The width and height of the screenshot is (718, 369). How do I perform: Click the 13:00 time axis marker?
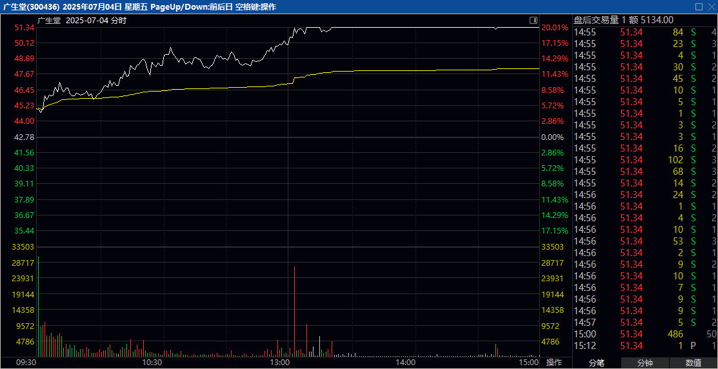[279, 363]
